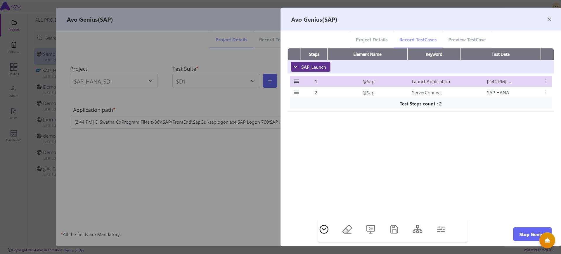Click the SAP HANA test data cell
The image size is (561, 254).
click(x=498, y=93)
